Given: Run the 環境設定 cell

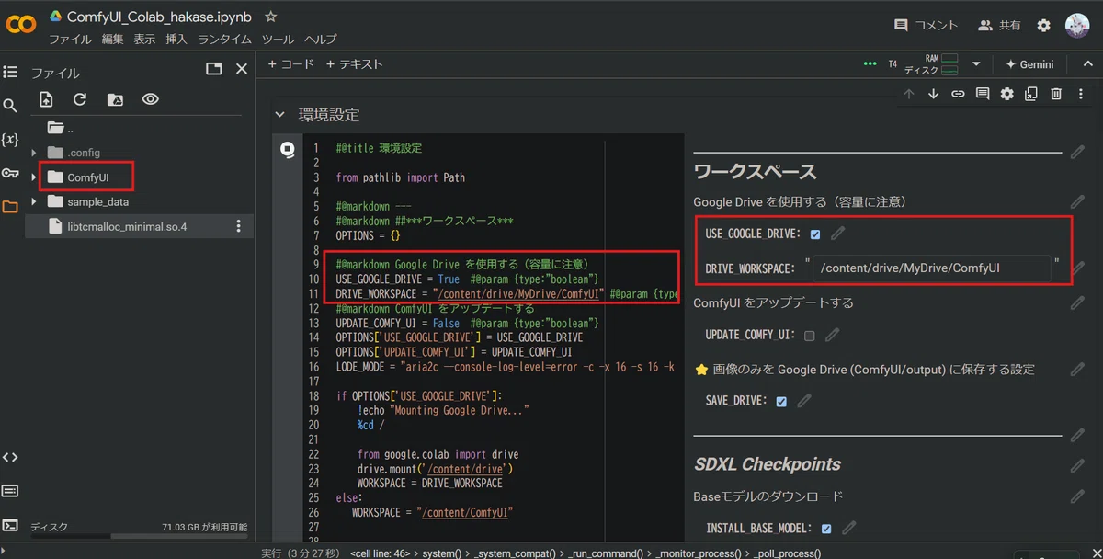Looking at the screenshot, I should [x=288, y=148].
